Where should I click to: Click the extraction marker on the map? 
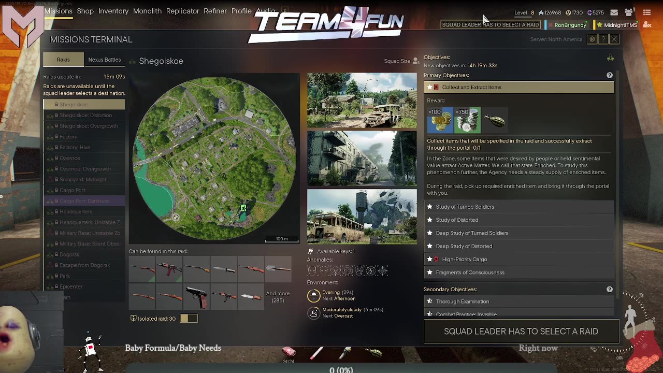243,208
